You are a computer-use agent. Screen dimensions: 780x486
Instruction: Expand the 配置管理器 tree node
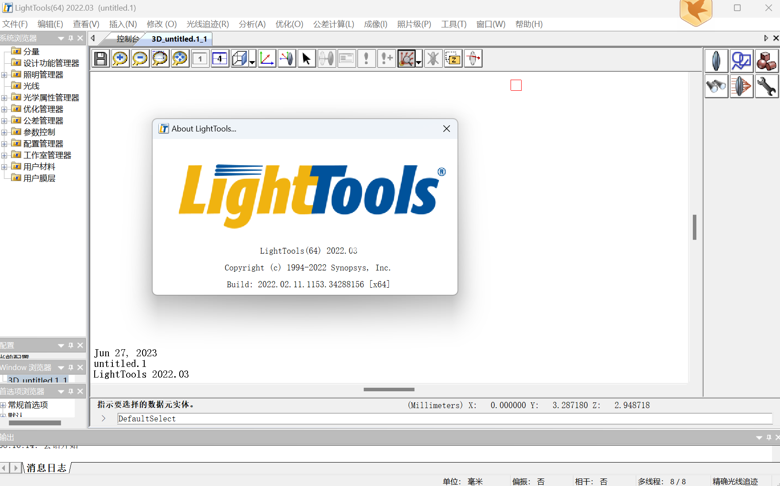coord(4,144)
